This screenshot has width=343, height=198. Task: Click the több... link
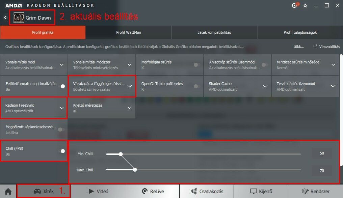[299, 47]
